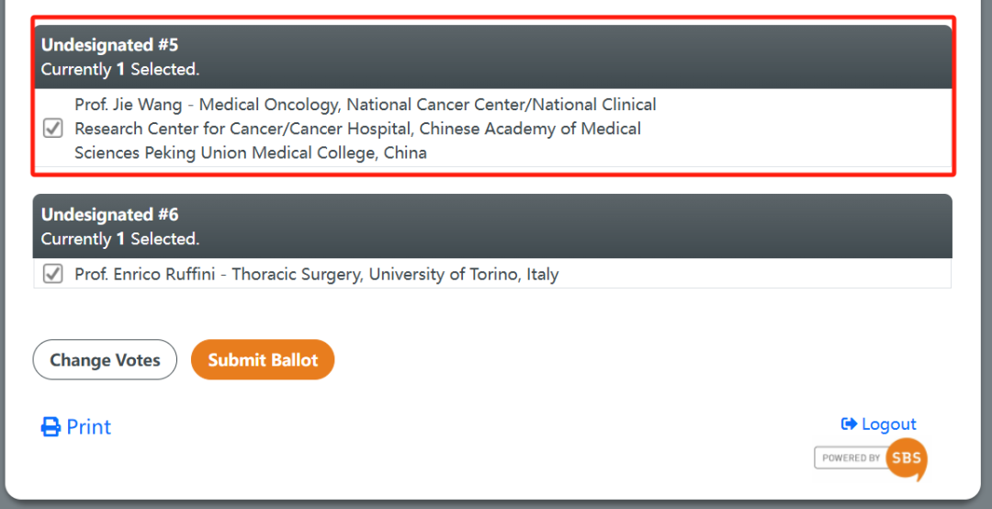Click the Logout arrow icon
Image resolution: width=992 pixels, height=509 pixels.
(849, 424)
